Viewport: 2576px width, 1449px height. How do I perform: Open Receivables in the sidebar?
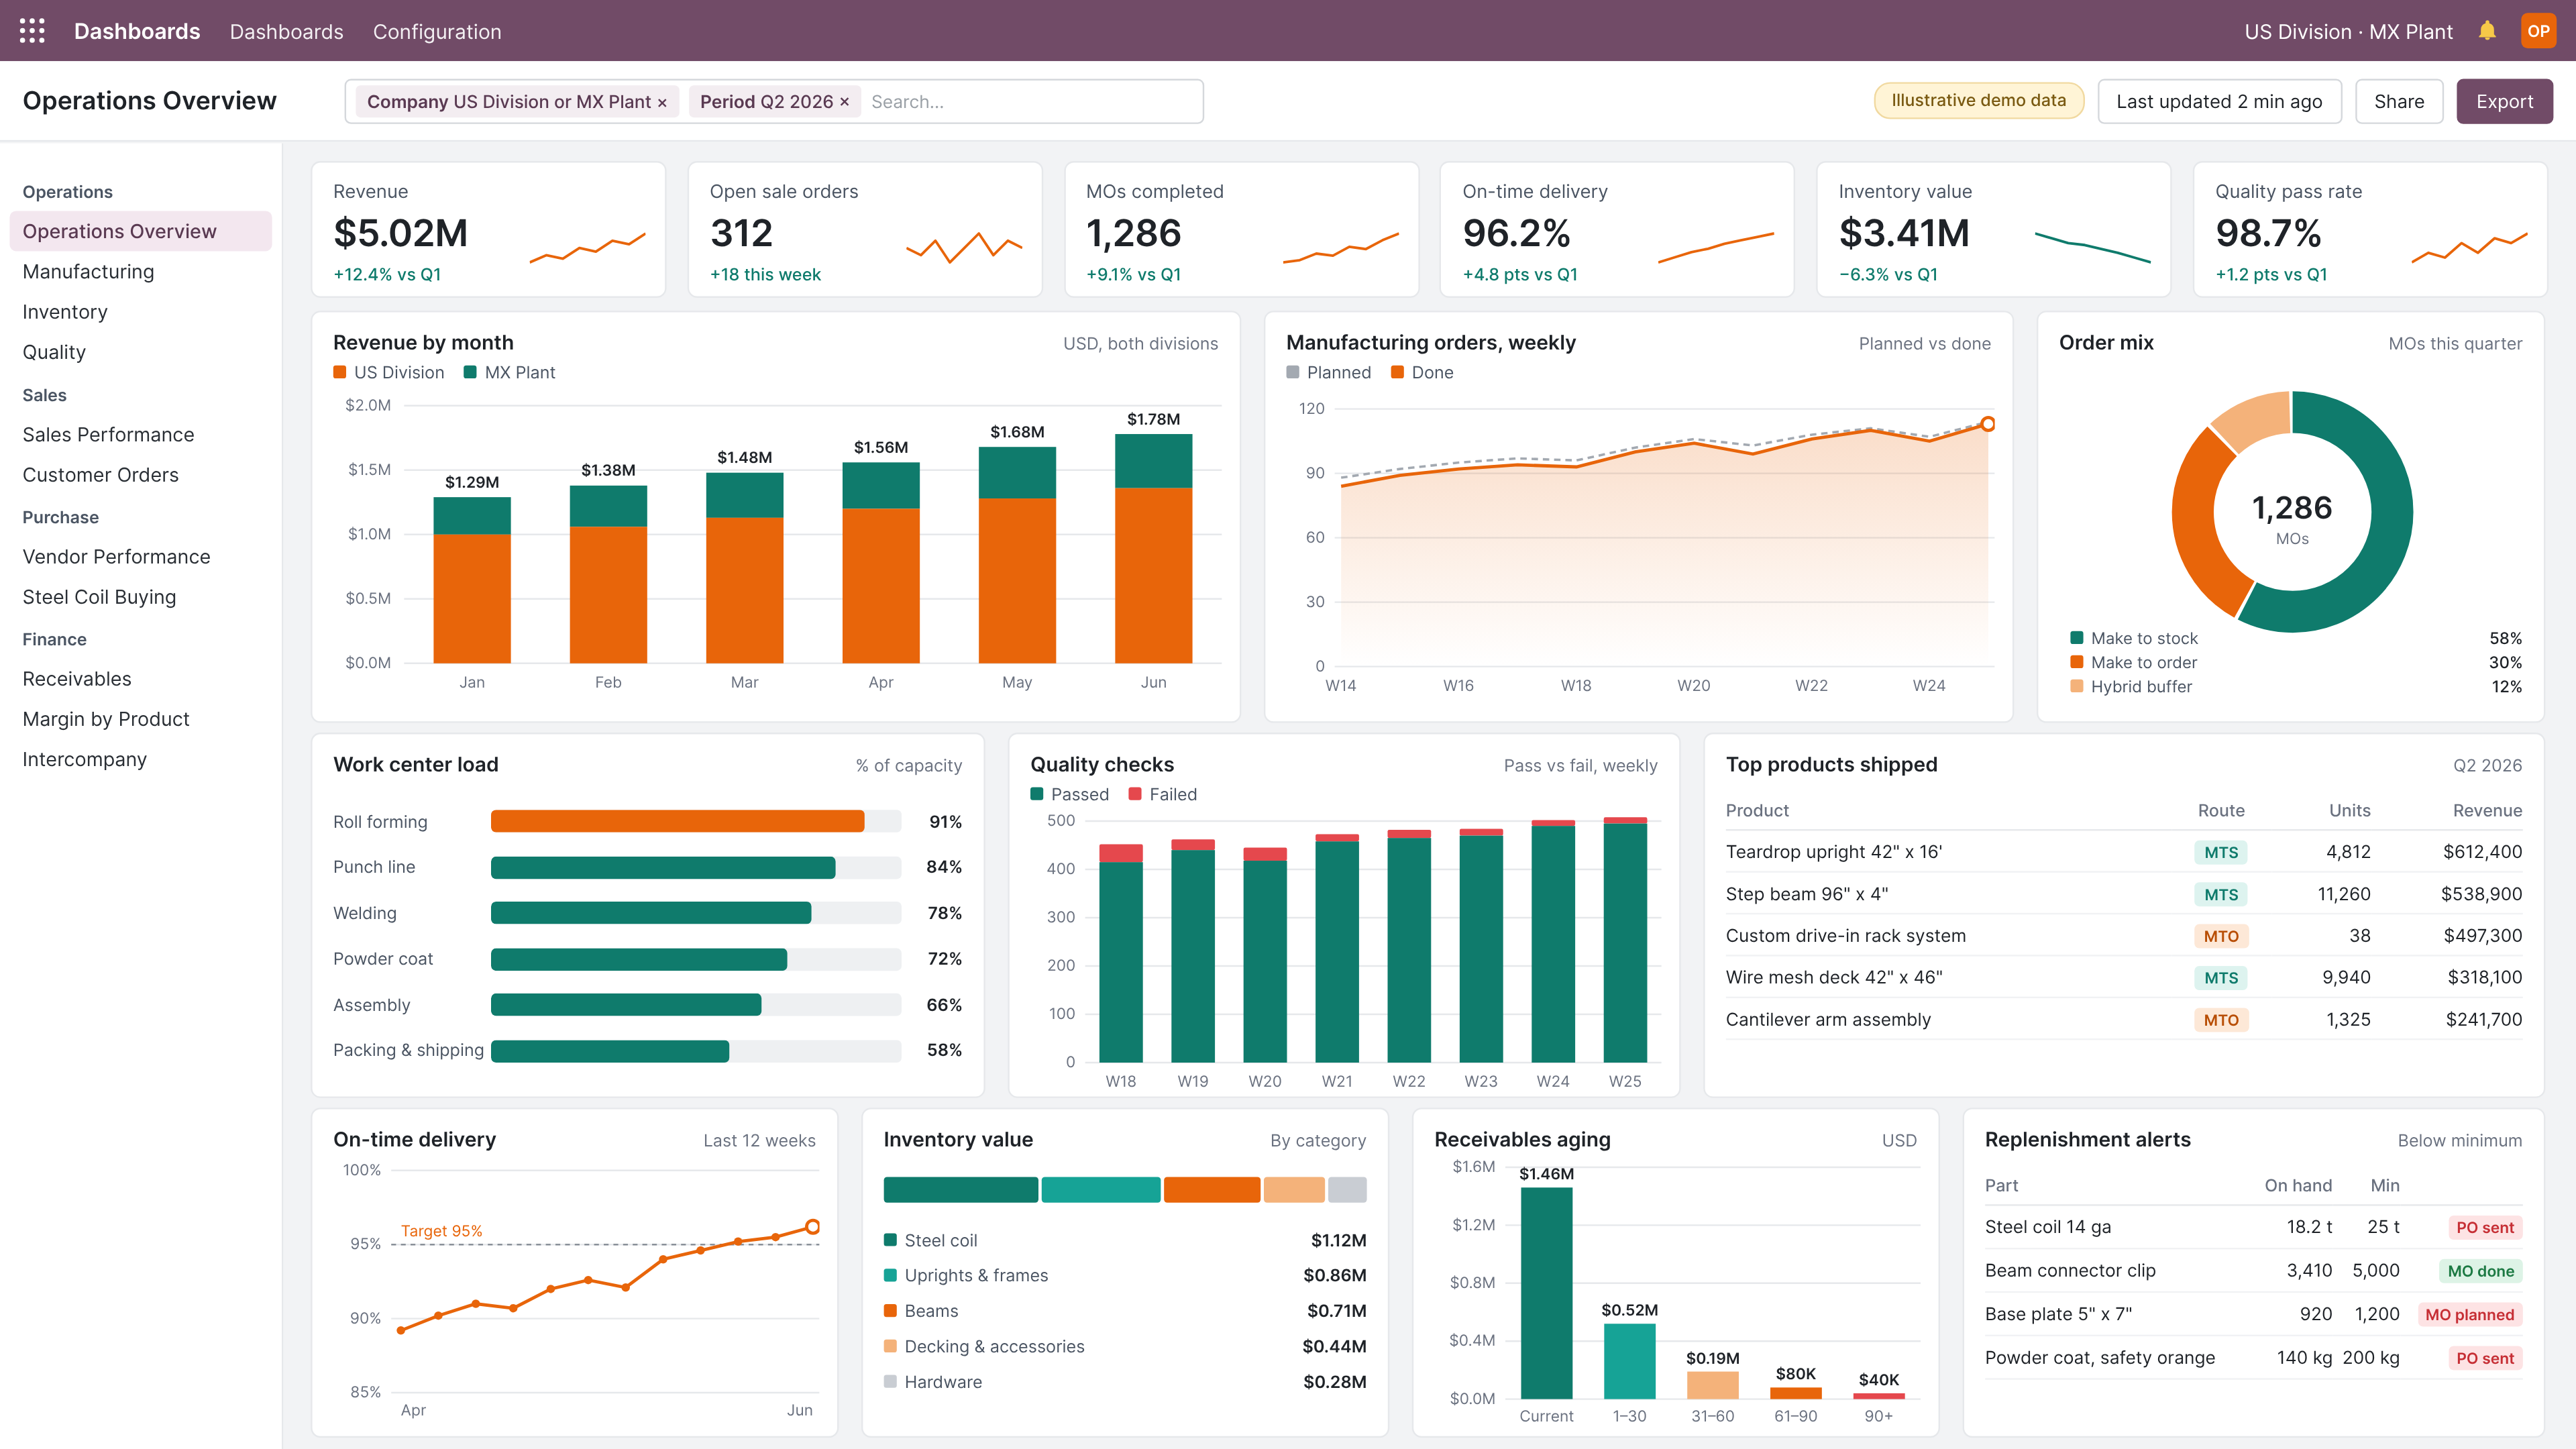(140, 679)
